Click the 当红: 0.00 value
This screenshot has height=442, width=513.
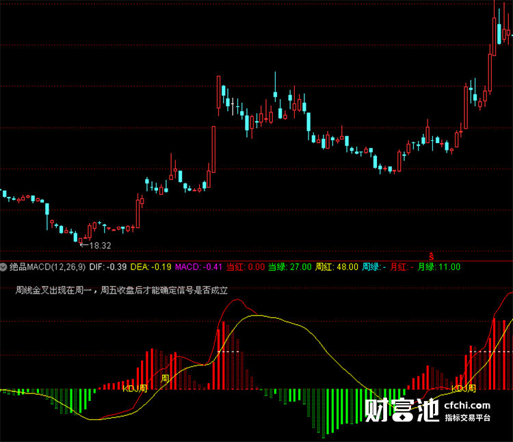click(246, 267)
